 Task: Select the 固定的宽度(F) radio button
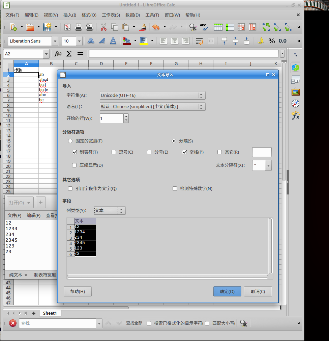[x=70, y=141]
